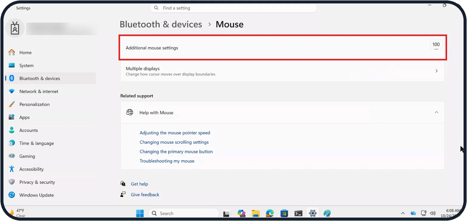Open the Apps settings category
Image resolution: width=467 pixels, height=221 pixels.
[50, 117]
